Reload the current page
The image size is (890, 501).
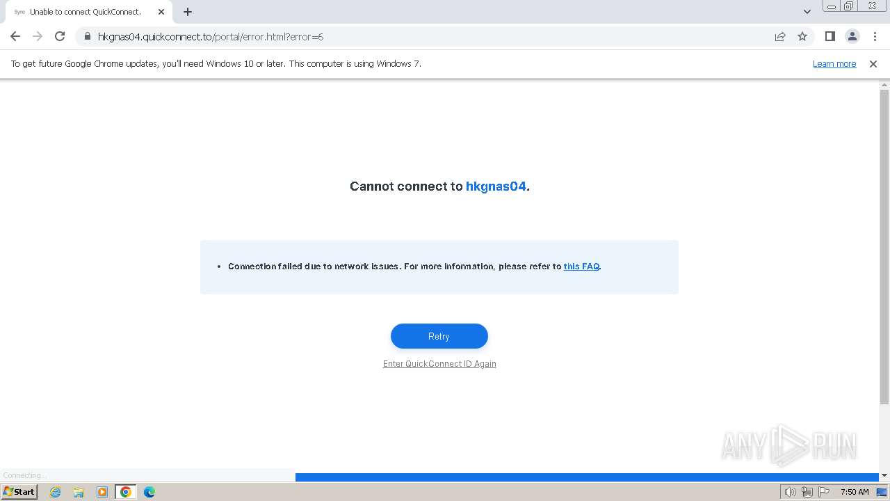(x=60, y=36)
